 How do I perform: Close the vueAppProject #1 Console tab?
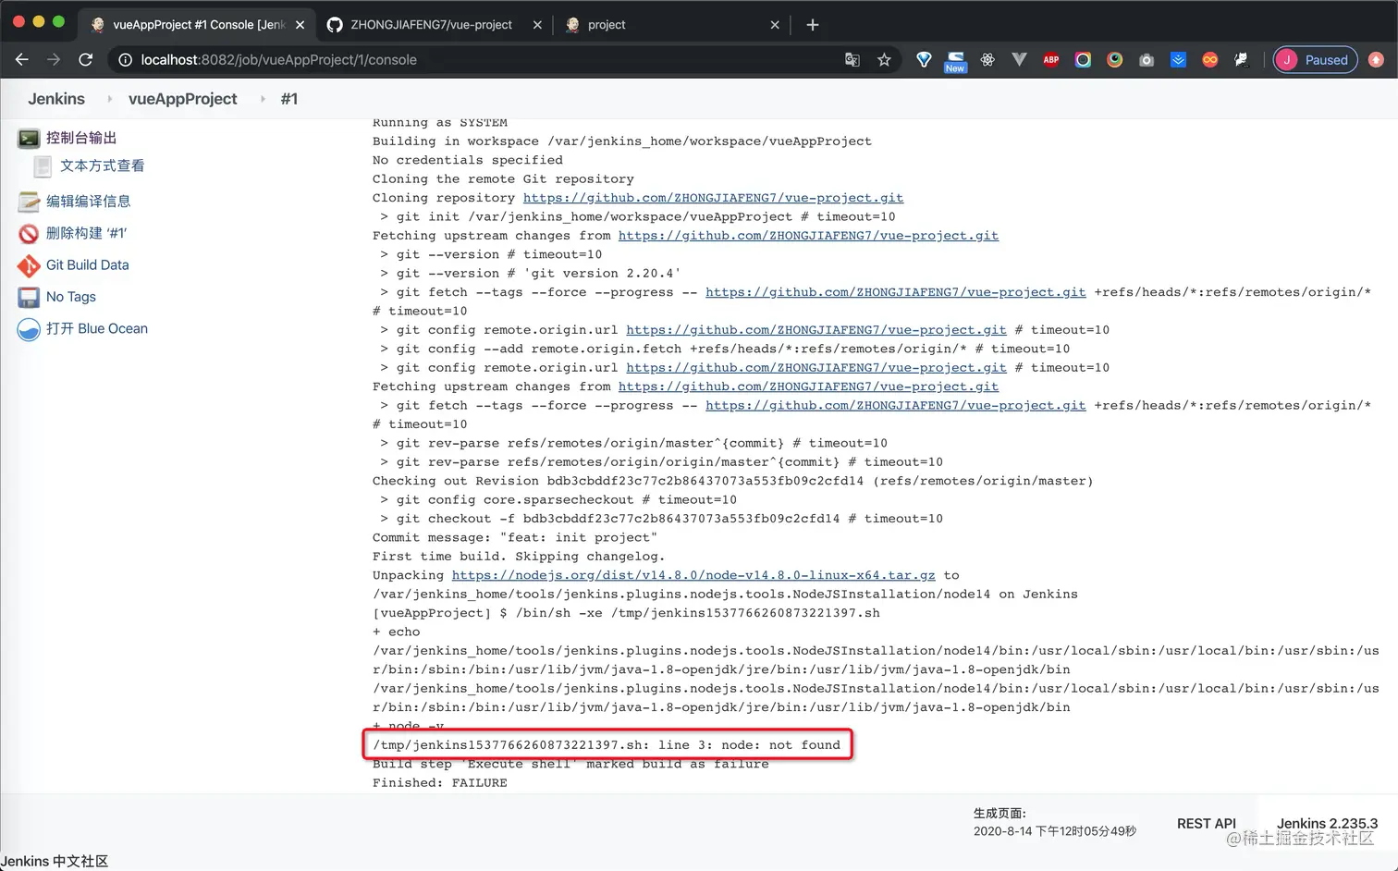[x=300, y=25]
